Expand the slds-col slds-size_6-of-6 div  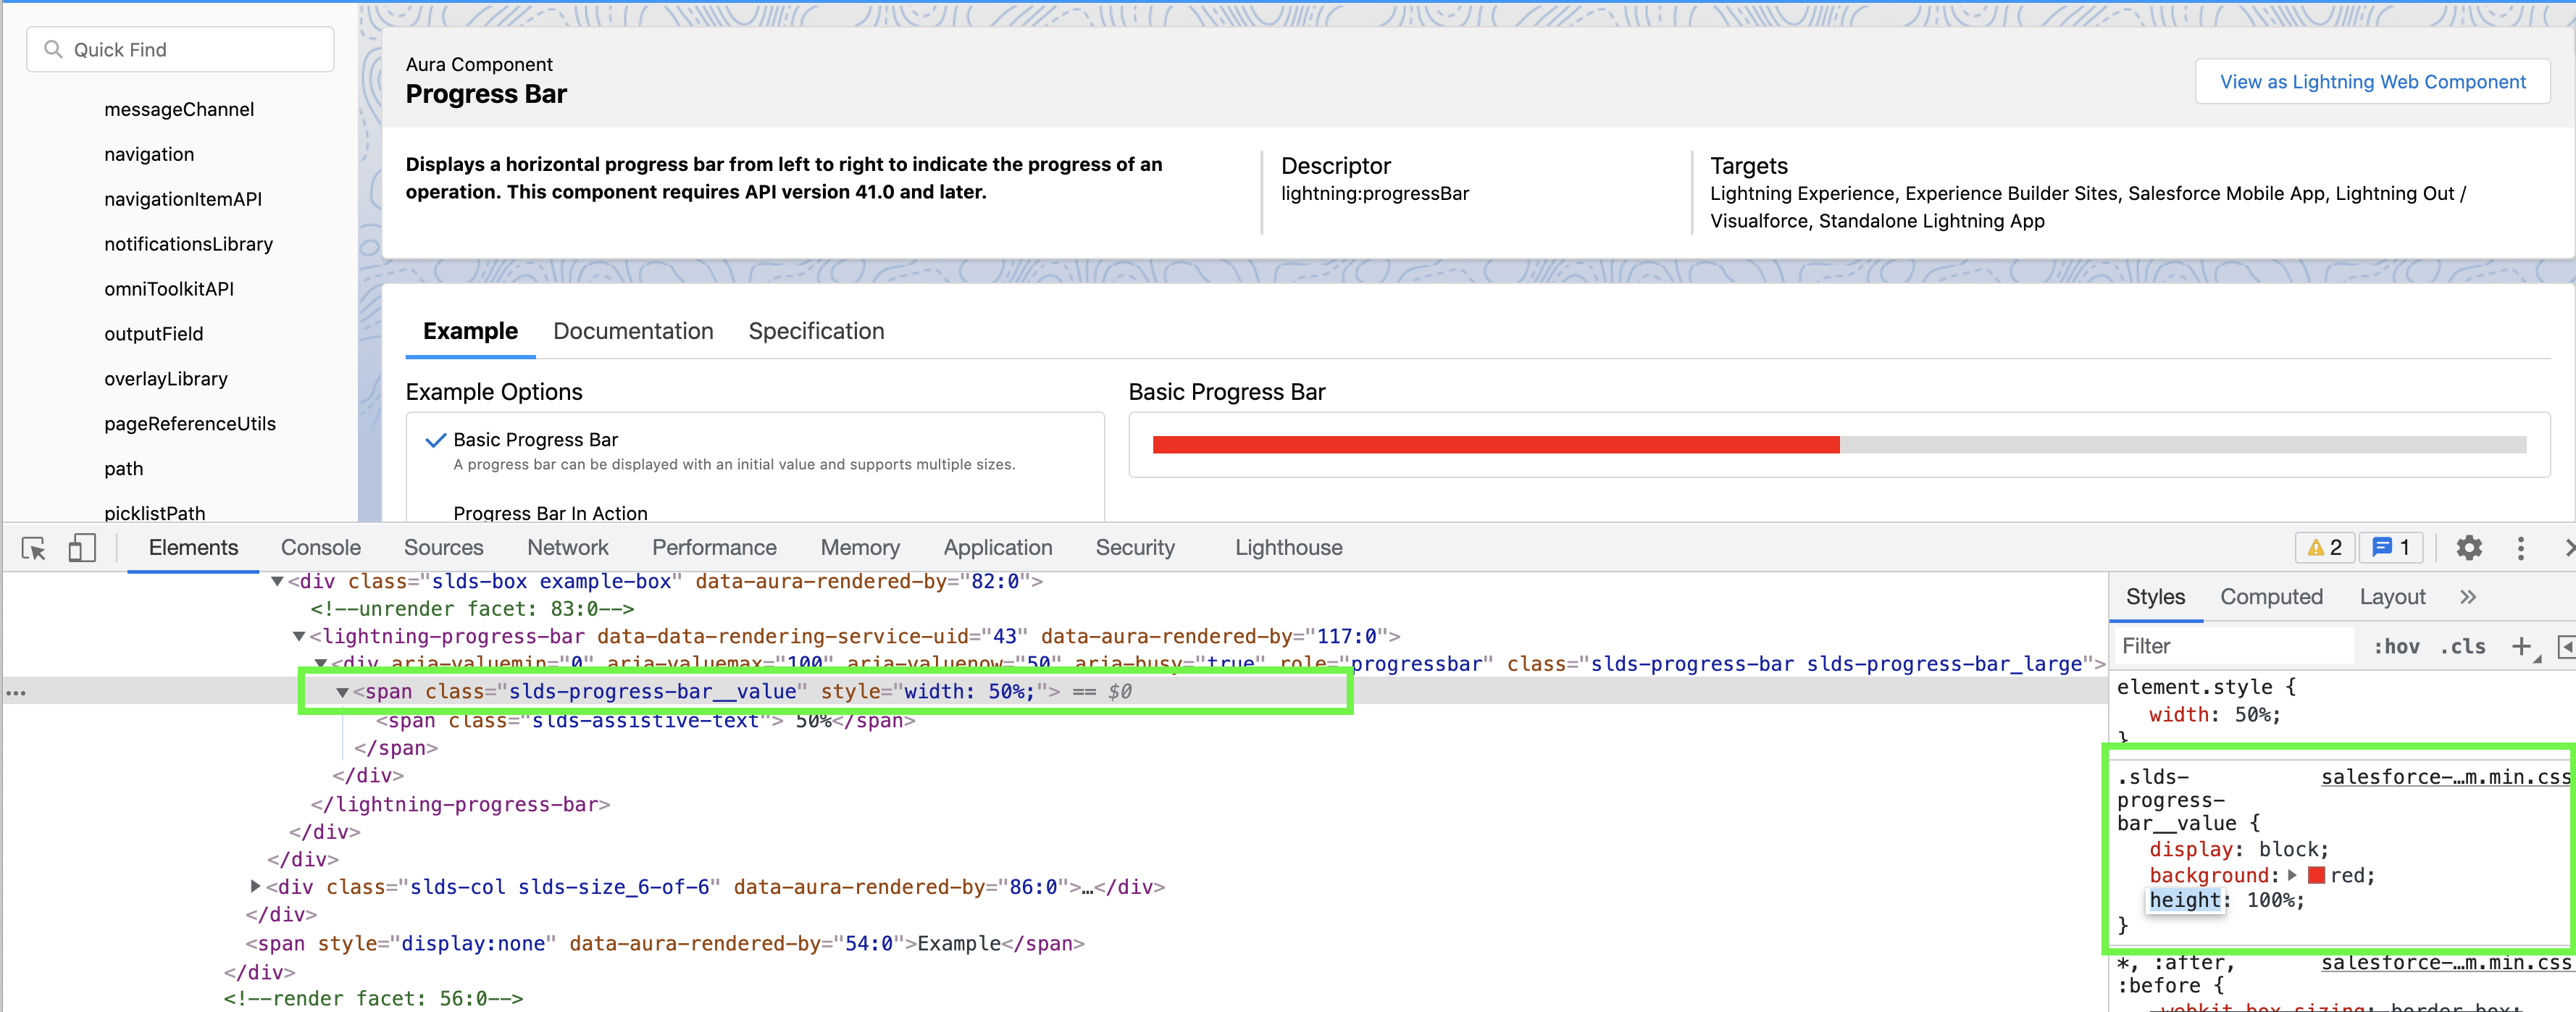(255, 886)
